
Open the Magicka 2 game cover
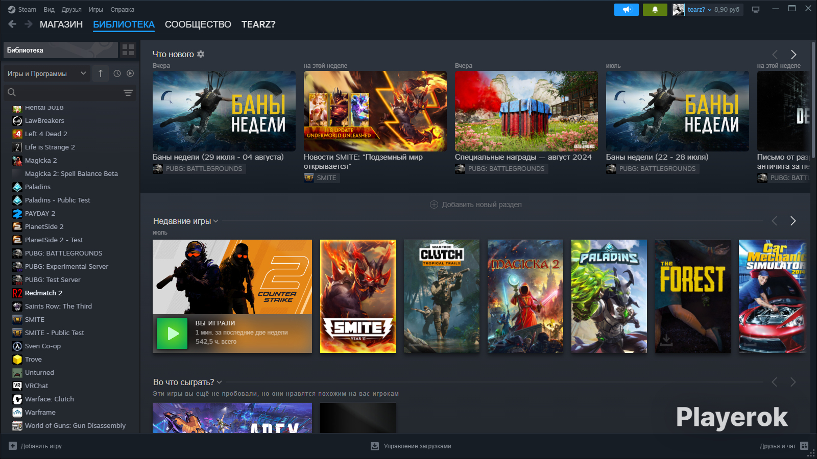point(525,296)
